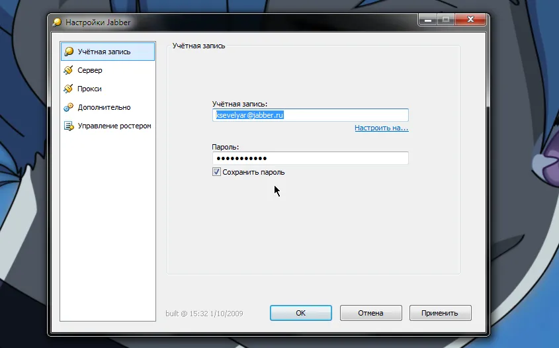Viewport: 559px width, 348px height.
Task: Click the key icon beside Учётная запись
Action: pyautogui.click(x=69, y=52)
